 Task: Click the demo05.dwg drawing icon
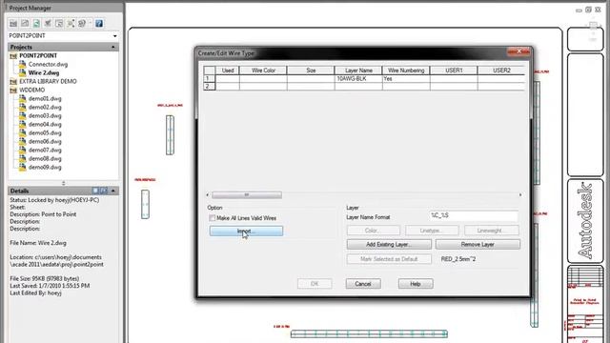[x=23, y=132]
